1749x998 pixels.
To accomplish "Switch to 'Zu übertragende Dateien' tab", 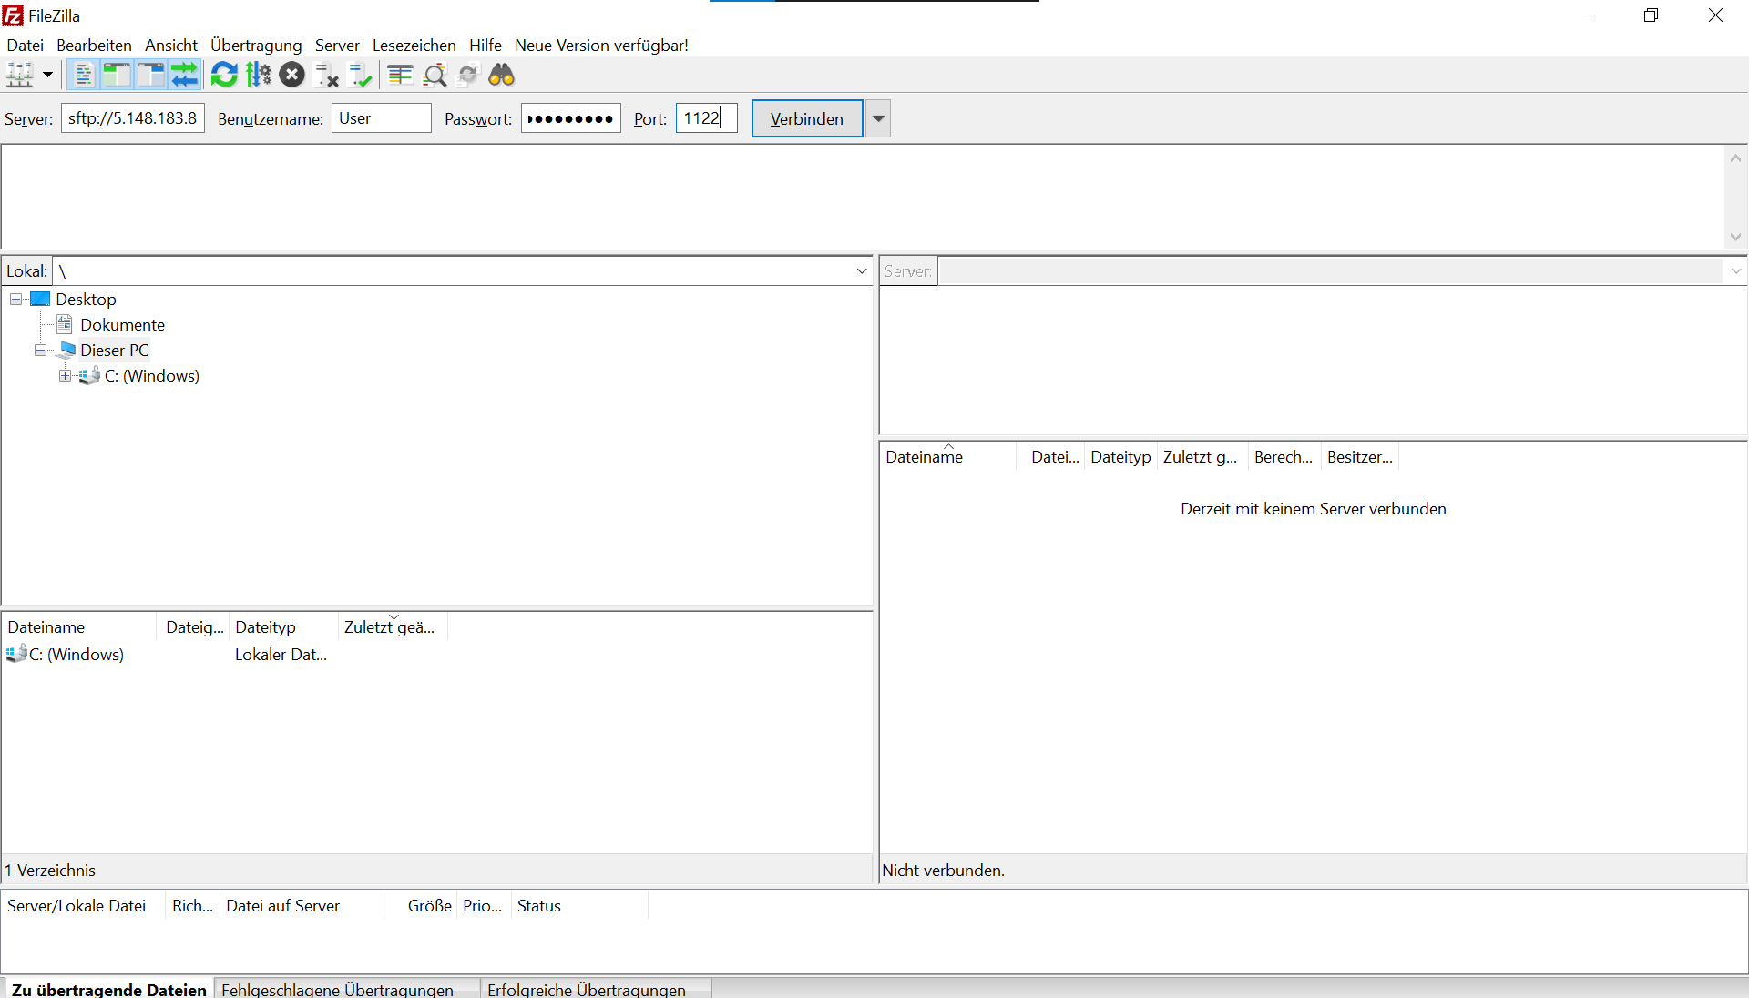I will (x=109, y=989).
